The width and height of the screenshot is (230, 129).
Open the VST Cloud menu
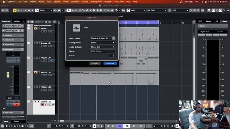(x=119, y=1)
